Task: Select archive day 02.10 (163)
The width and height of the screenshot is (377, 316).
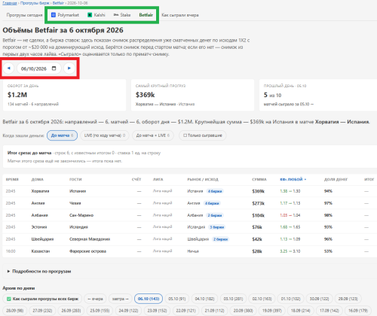Action: 262,299
